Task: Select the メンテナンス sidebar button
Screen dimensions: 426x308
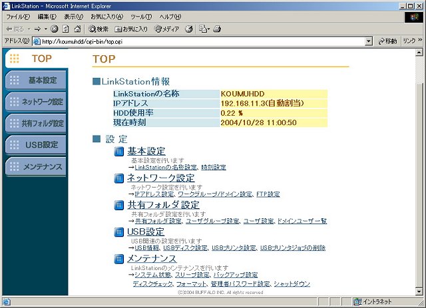Action: (x=35, y=166)
